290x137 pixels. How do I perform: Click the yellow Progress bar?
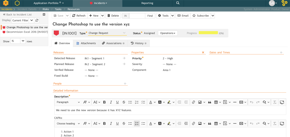(x=208, y=33)
